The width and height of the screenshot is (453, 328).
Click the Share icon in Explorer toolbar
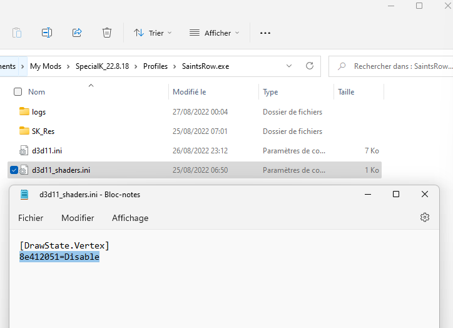click(77, 33)
